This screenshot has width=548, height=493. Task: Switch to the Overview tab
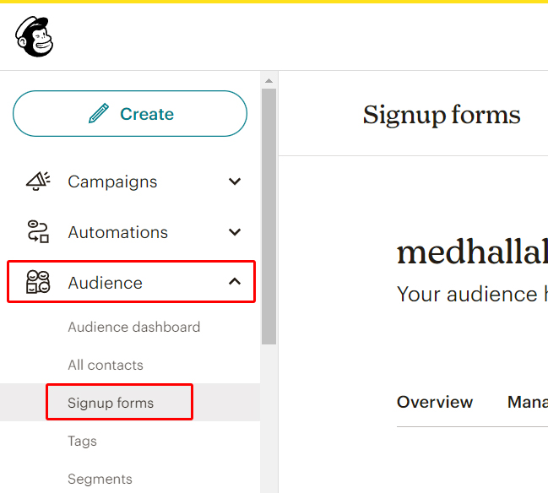coord(435,402)
